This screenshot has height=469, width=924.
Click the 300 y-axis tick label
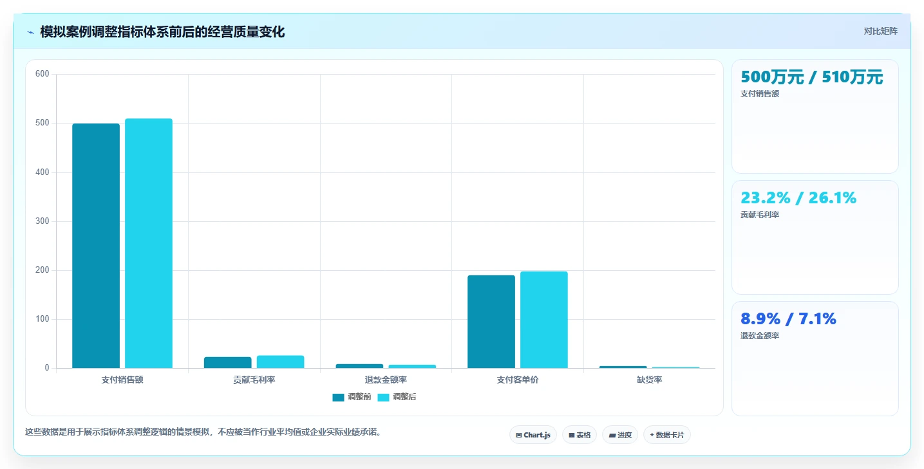pyautogui.click(x=42, y=221)
